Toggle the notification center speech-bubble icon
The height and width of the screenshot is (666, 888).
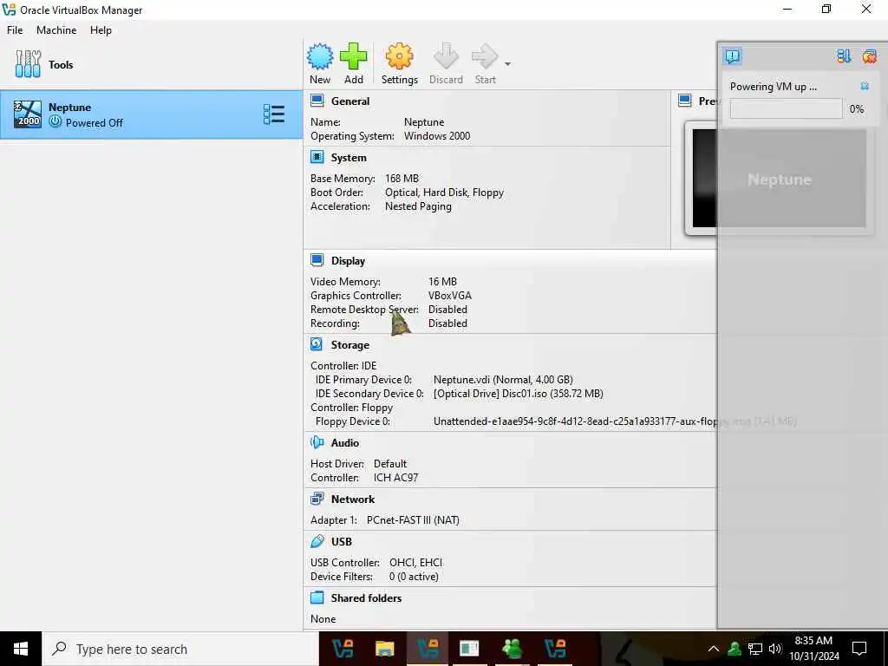tap(732, 56)
